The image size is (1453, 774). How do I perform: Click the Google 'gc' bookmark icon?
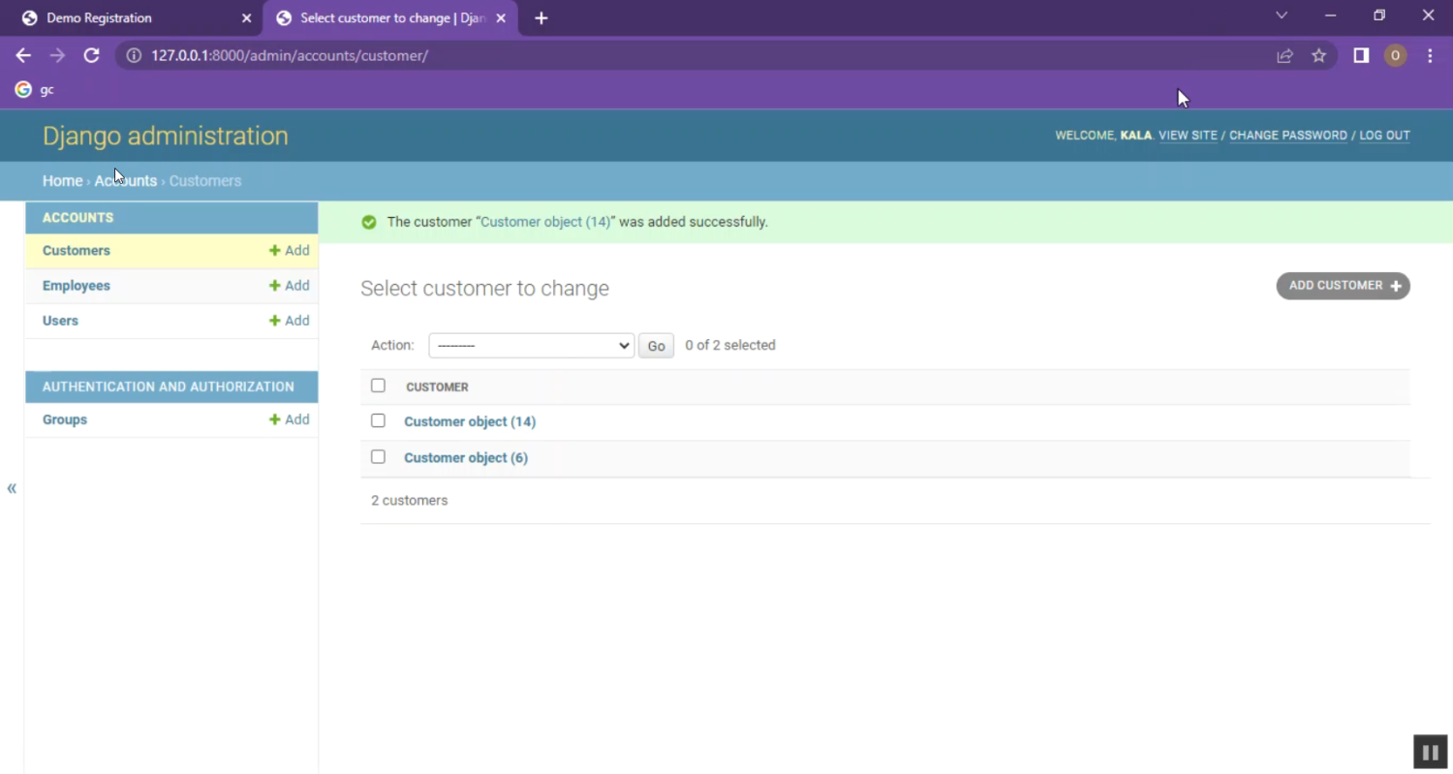(x=23, y=89)
